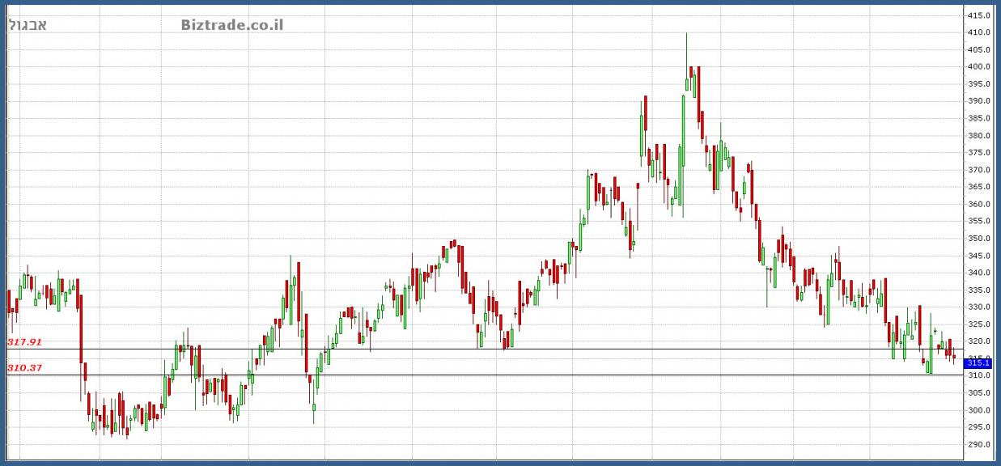Click the 300.0 price axis label
Image resolution: width=1001 pixels, height=466 pixels.
pyautogui.click(x=979, y=410)
